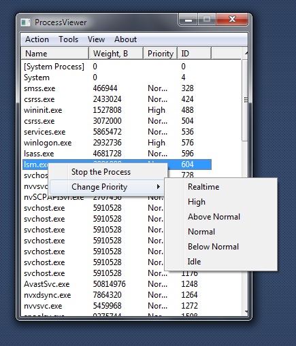296x346 pixels.
Task: Open the About menu
Action: [125, 39]
